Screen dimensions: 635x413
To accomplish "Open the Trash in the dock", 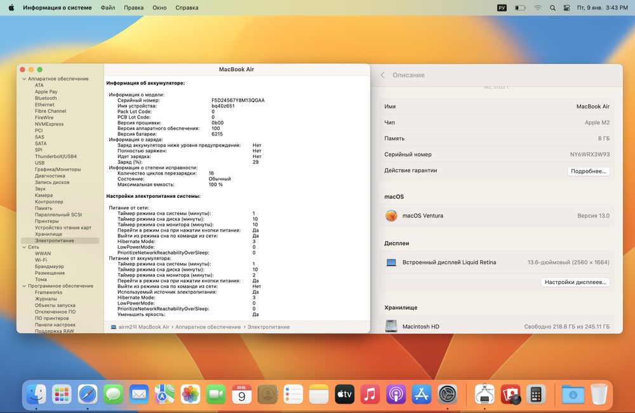I will [x=599, y=394].
